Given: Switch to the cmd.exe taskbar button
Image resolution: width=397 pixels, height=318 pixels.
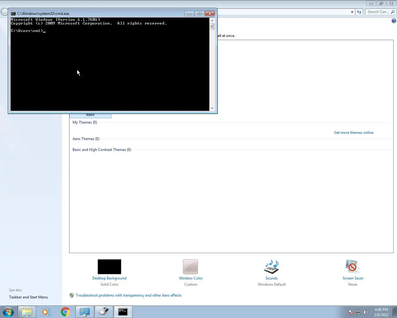Looking at the screenshot, I should click(x=123, y=312).
